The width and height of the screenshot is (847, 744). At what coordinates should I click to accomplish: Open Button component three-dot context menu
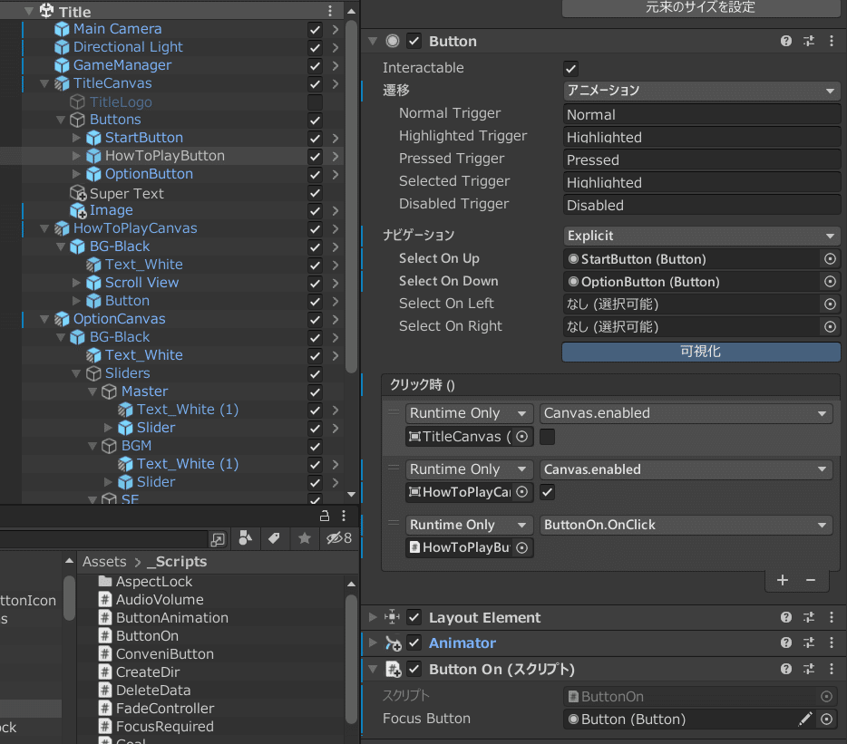(x=832, y=41)
